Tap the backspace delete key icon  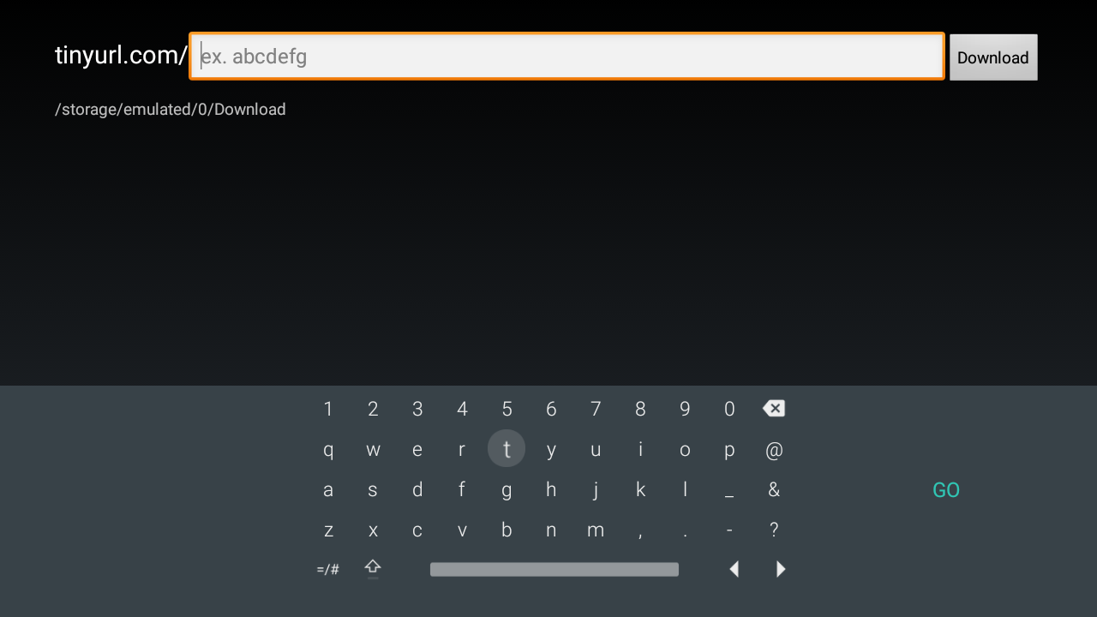(x=774, y=409)
